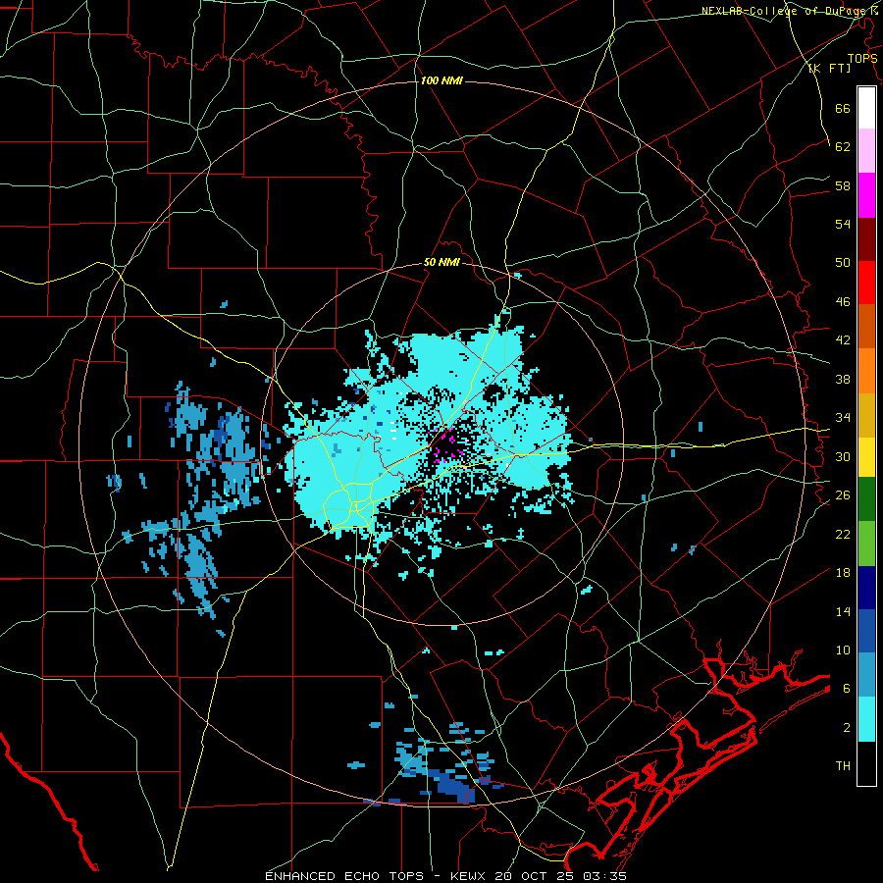The height and width of the screenshot is (883, 883).
Task: Pick the cyan 2-6 kft legend swatch
Action: point(866,719)
